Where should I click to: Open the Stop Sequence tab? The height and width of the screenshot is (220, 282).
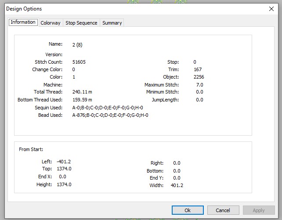[x=81, y=23]
